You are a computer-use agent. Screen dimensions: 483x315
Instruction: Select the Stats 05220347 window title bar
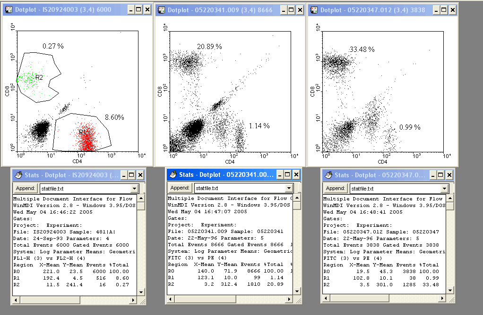pos(373,175)
